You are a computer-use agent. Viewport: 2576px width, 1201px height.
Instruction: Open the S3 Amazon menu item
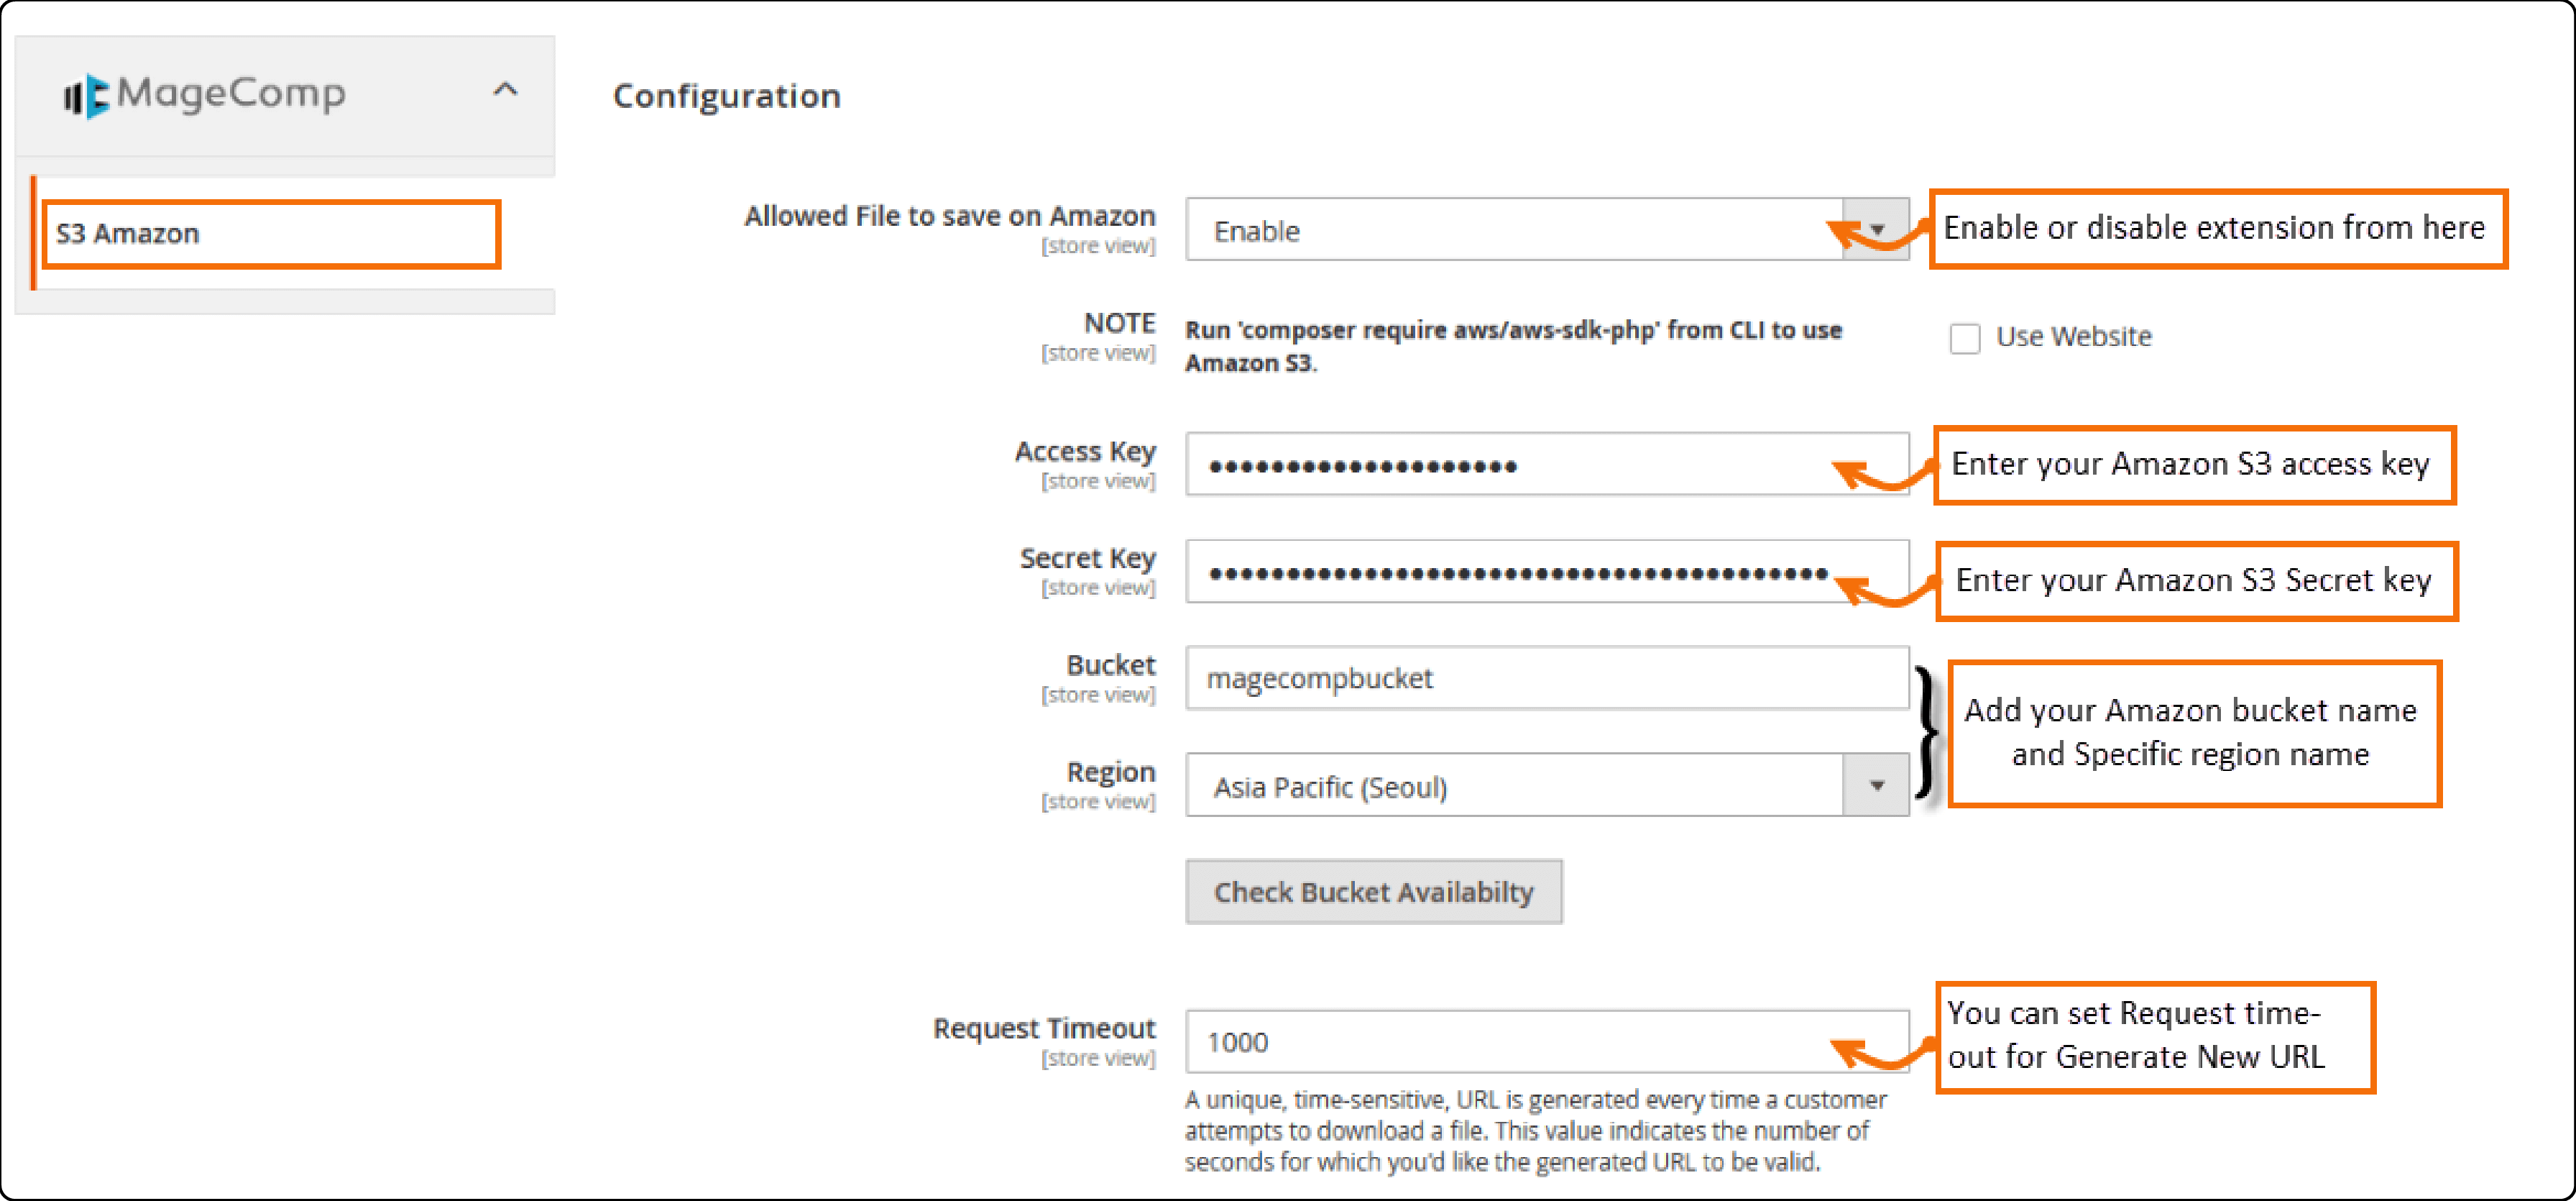tap(271, 233)
